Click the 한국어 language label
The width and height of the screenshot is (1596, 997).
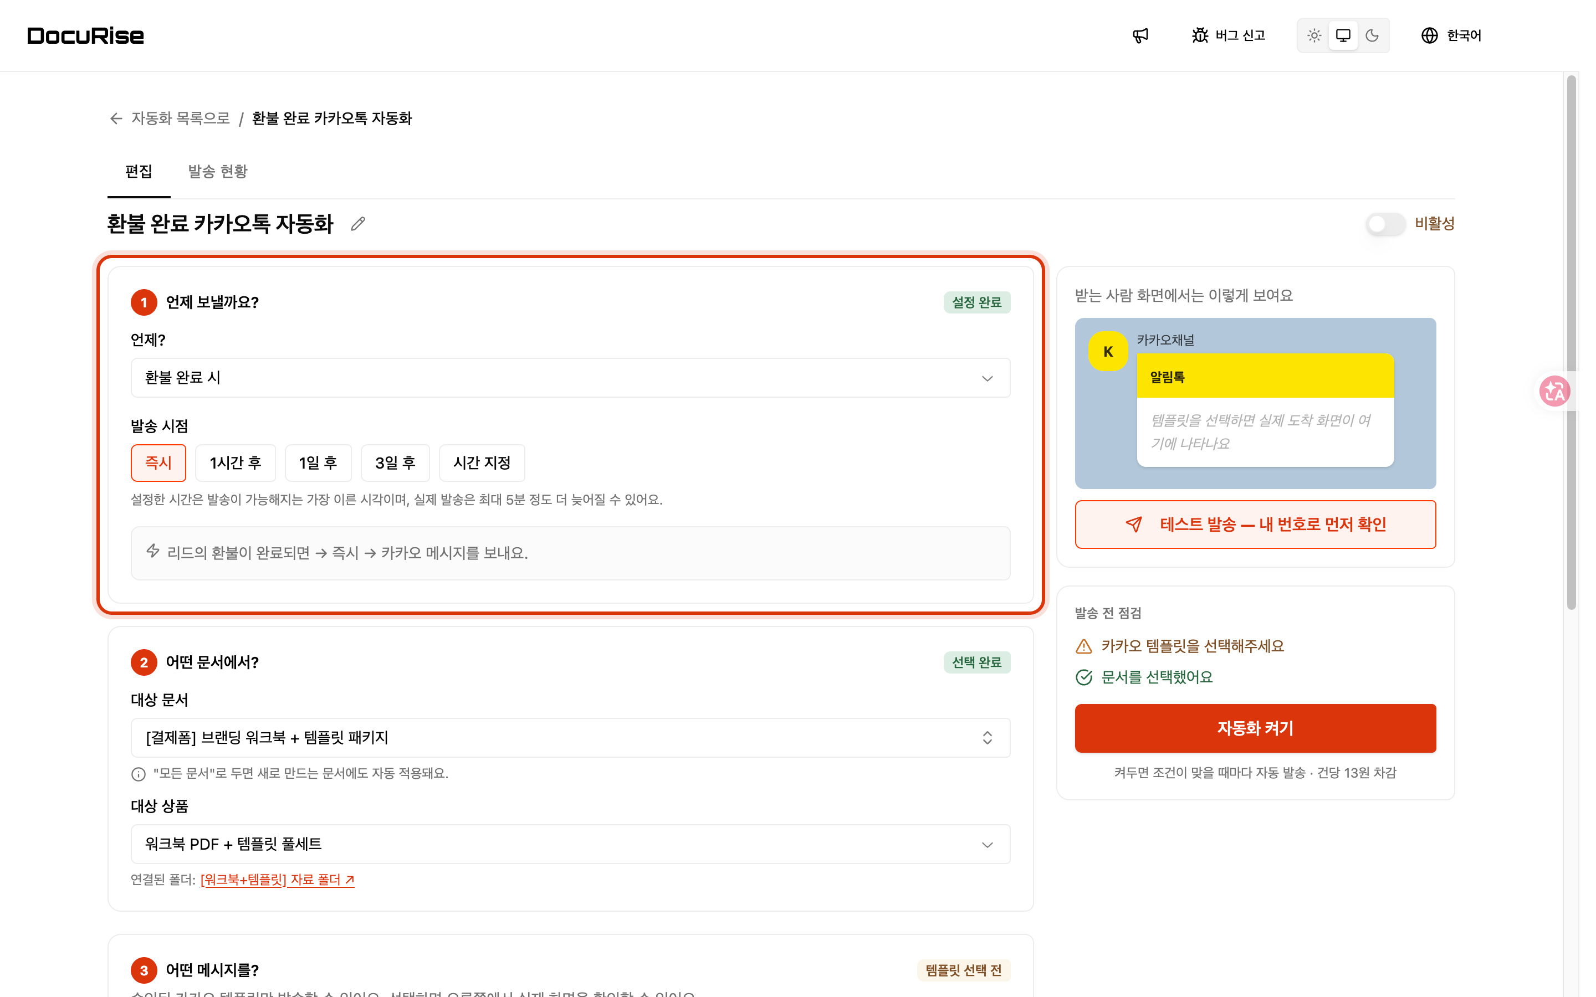click(1464, 35)
